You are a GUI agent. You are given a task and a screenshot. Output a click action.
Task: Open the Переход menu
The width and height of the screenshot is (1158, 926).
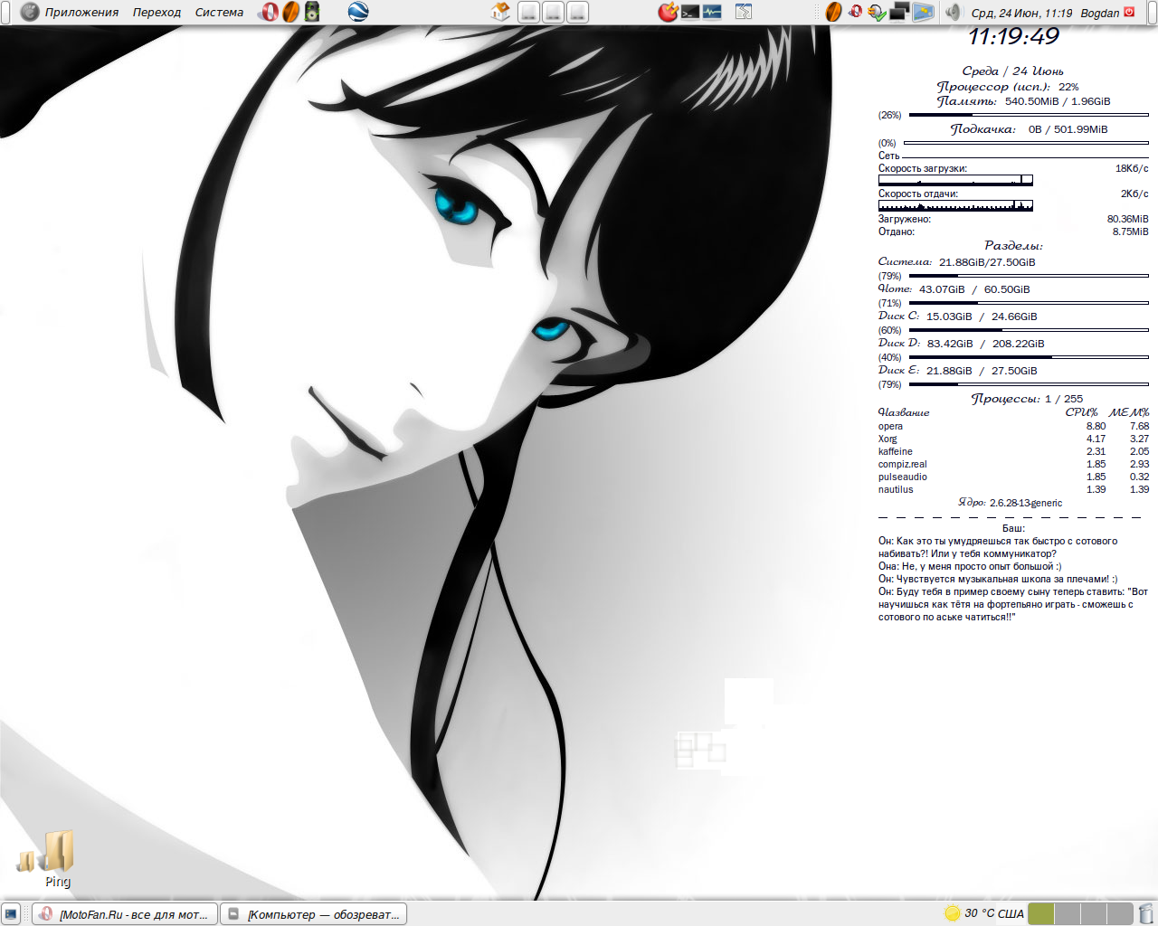pyautogui.click(x=157, y=13)
